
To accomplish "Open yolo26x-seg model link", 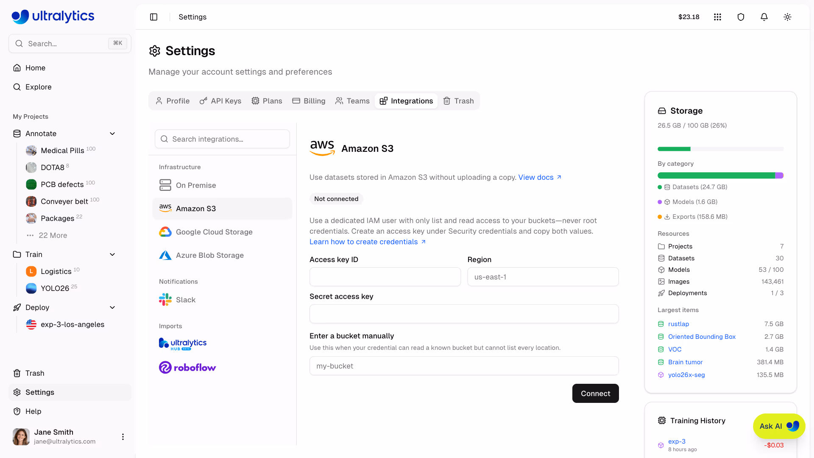I will pyautogui.click(x=686, y=375).
